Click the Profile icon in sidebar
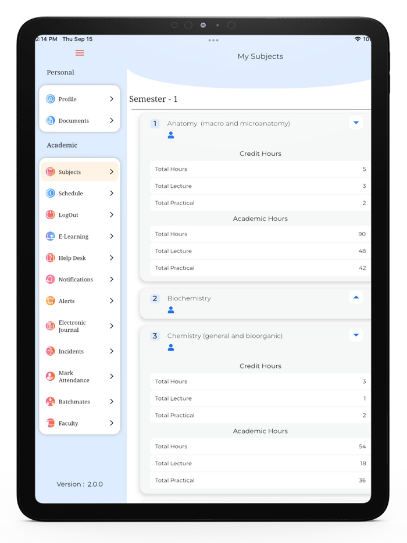 (x=50, y=99)
